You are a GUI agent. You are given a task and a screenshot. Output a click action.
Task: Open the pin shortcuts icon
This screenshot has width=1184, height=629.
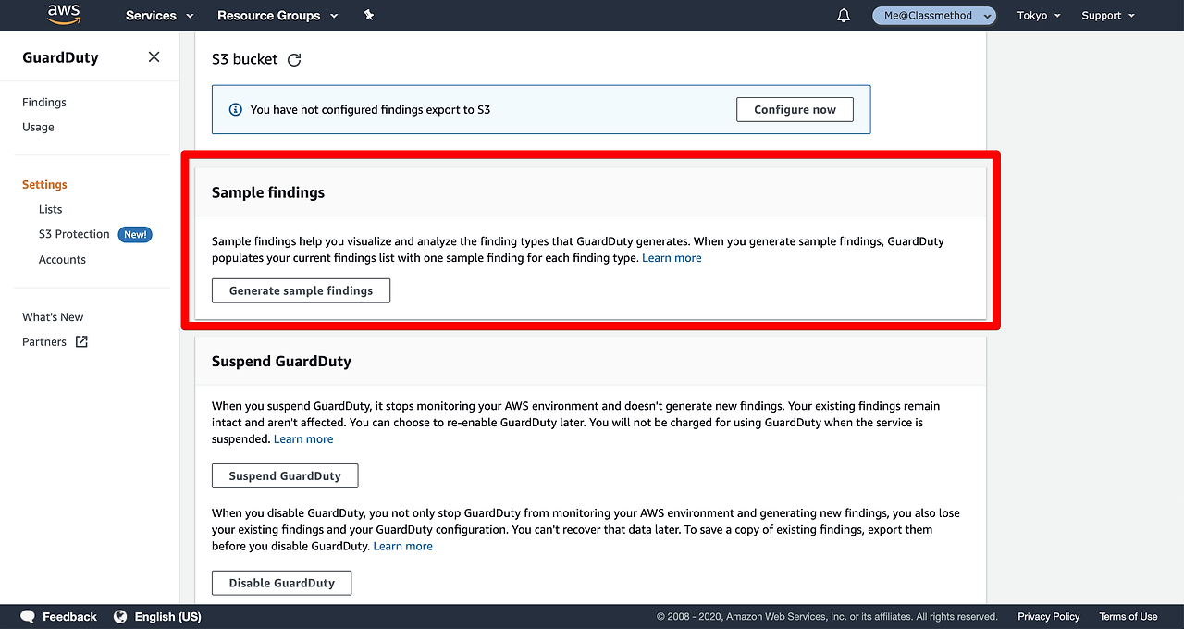click(x=369, y=15)
